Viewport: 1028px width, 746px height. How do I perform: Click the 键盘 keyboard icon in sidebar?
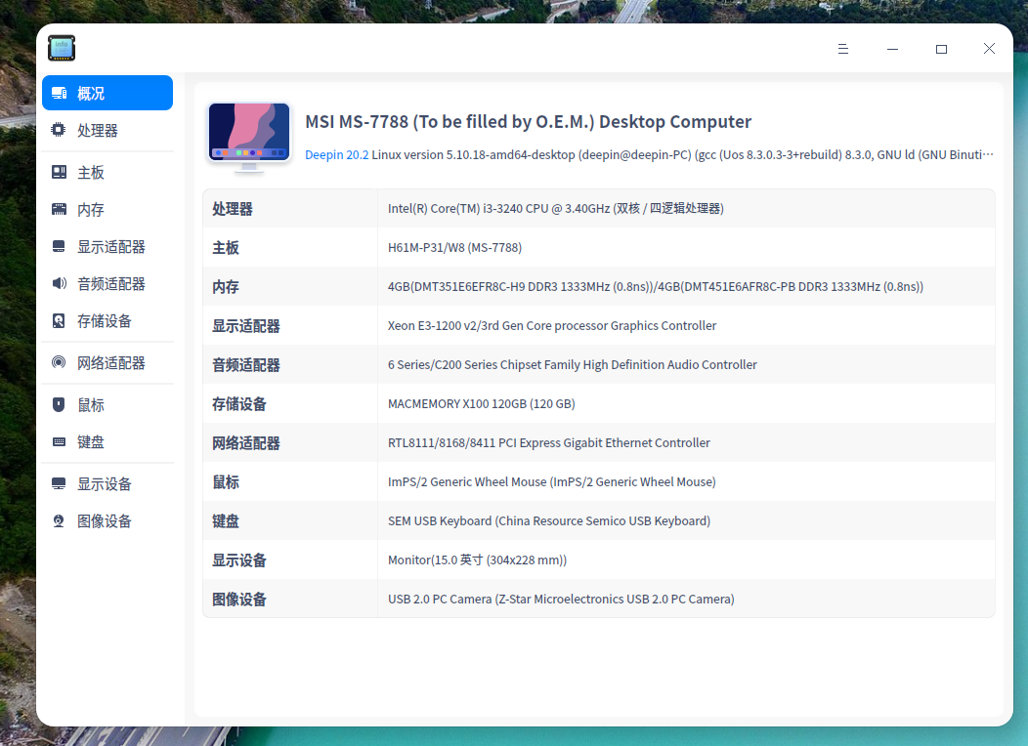tap(59, 441)
